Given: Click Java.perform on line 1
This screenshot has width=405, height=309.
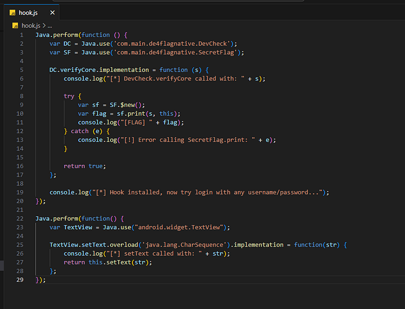Looking at the screenshot, I should [x=57, y=35].
